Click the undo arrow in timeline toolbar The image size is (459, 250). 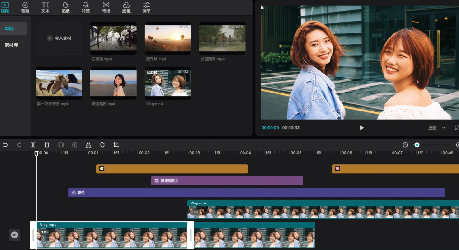click(5, 145)
